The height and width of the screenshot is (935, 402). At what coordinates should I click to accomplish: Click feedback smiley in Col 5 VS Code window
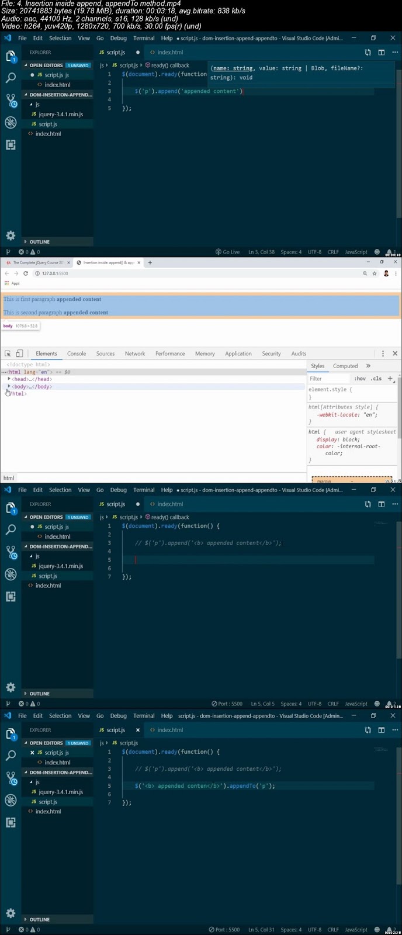tap(377, 704)
